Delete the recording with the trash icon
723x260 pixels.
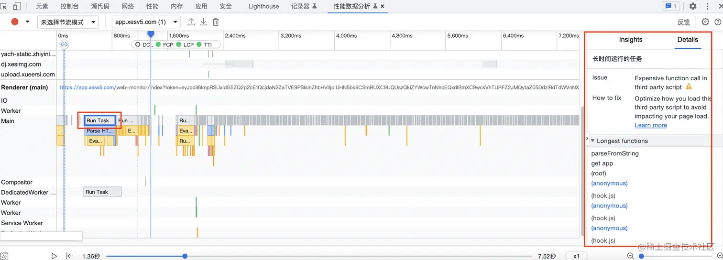[216, 22]
